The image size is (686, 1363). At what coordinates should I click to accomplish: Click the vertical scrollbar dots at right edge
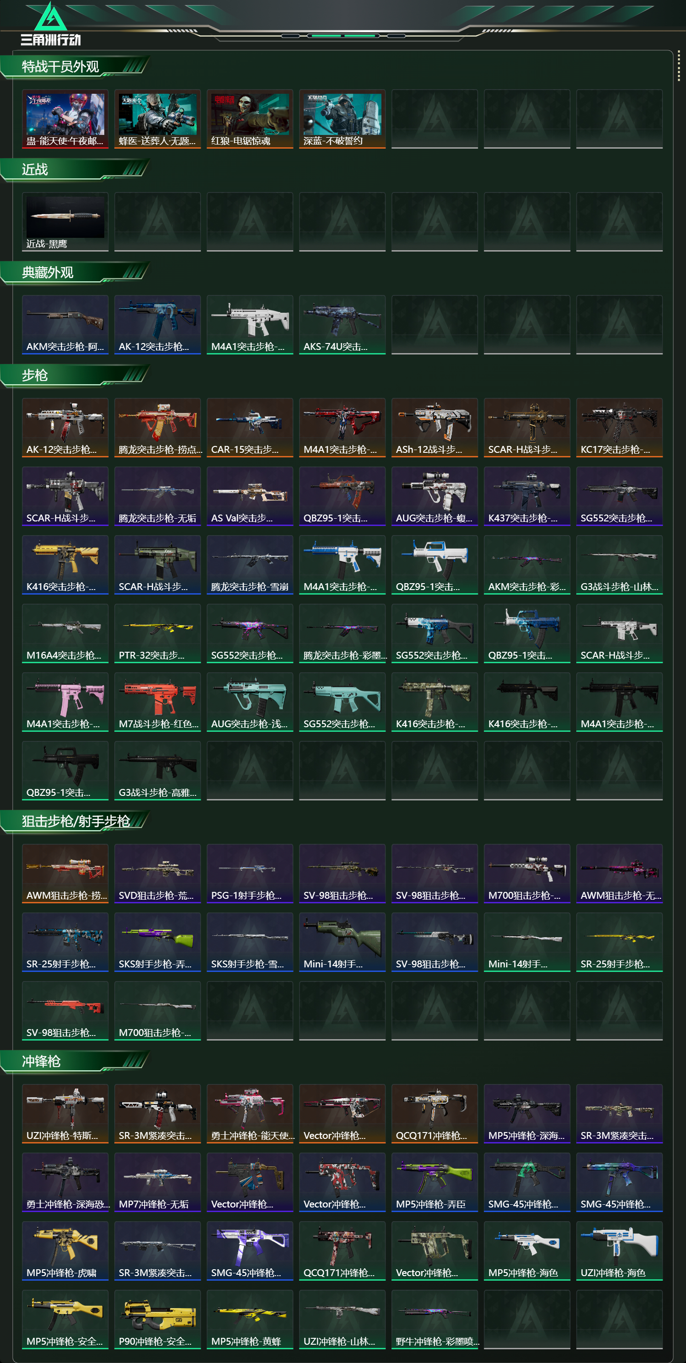pos(679,67)
